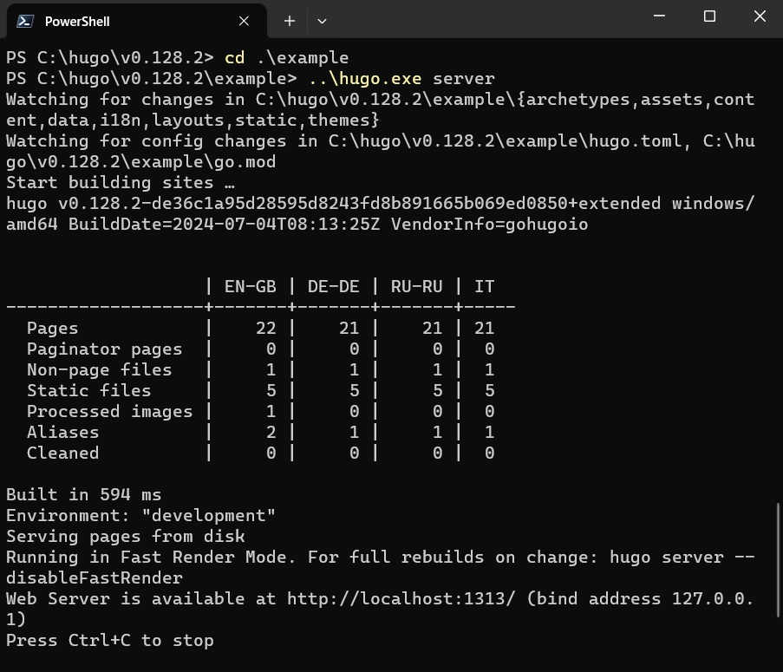Click the 'BuildDate=2024-07-04T08:13:25Z' text
This screenshot has height=672, width=783.
pos(225,225)
